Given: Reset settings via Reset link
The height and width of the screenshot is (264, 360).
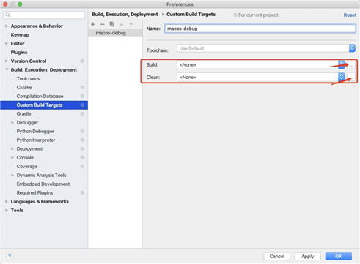Looking at the screenshot, I should pos(350,15).
